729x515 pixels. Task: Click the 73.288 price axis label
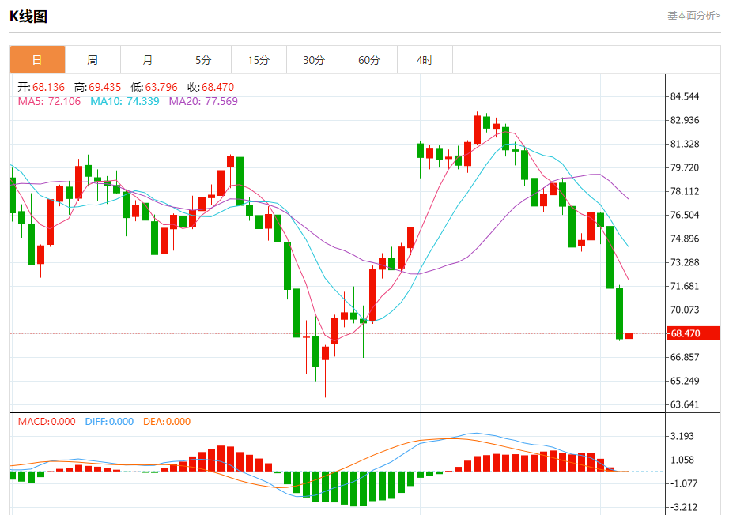pyautogui.click(x=685, y=262)
